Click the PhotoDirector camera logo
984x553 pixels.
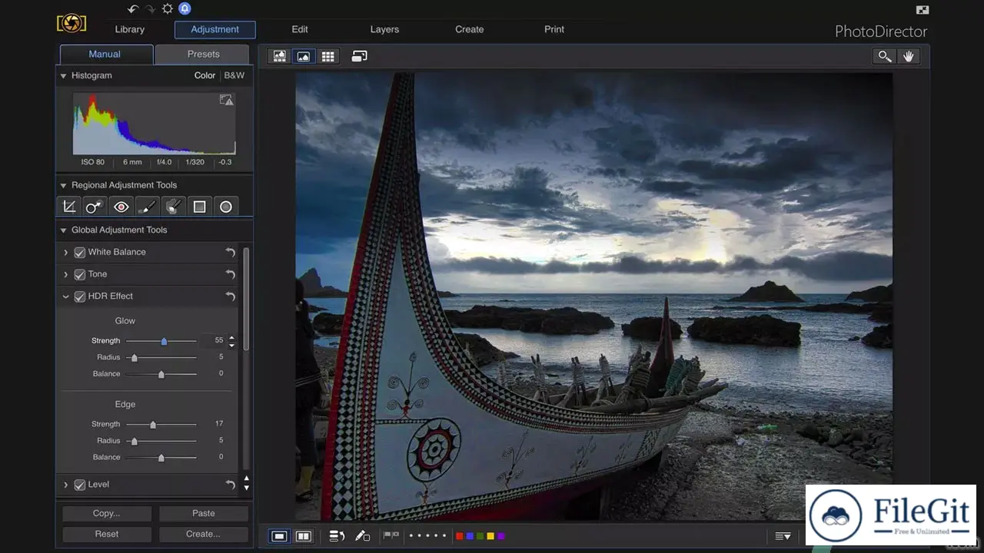[71, 24]
